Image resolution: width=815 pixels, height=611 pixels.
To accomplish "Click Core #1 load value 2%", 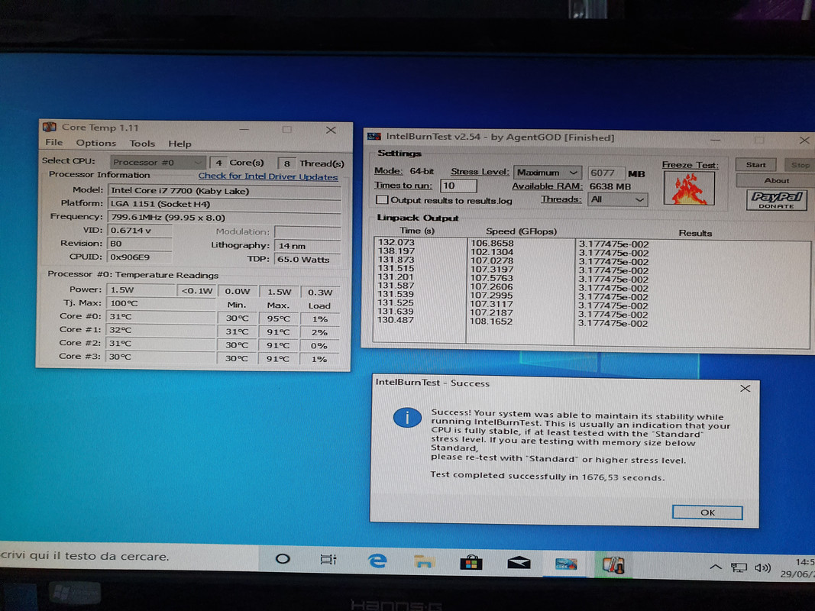I will [319, 332].
